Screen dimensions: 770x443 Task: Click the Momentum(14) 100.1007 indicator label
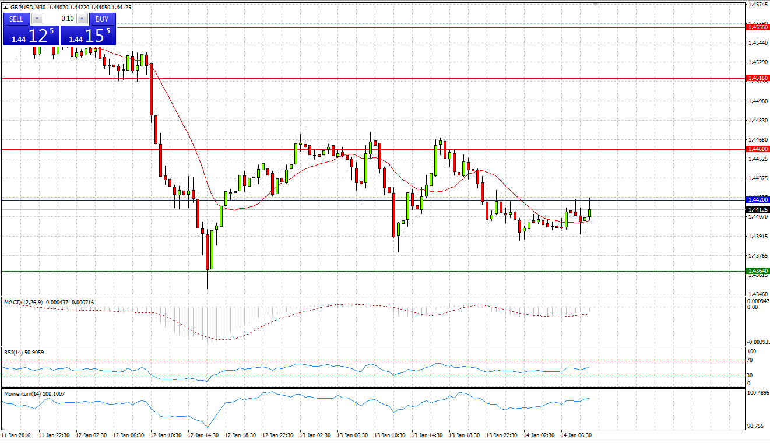click(x=34, y=394)
